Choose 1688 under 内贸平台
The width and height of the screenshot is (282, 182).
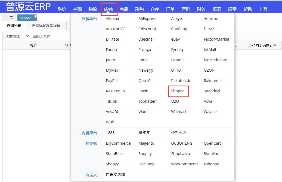click(x=110, y=133)
